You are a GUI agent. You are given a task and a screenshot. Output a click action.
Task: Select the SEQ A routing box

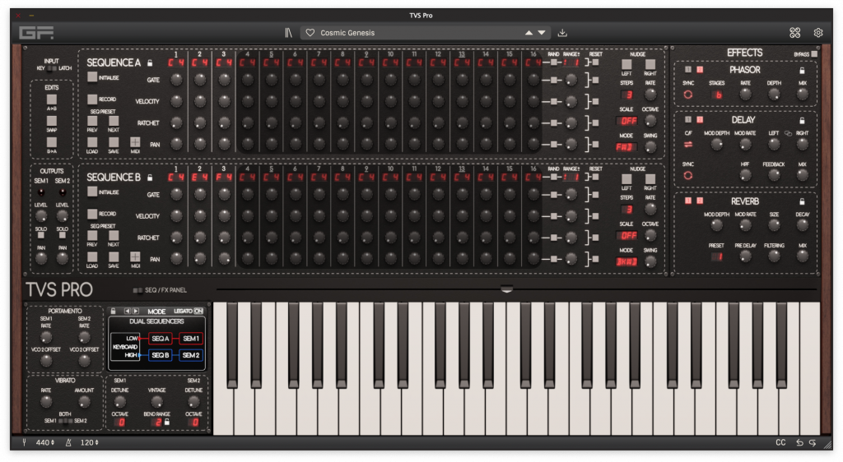161,339
